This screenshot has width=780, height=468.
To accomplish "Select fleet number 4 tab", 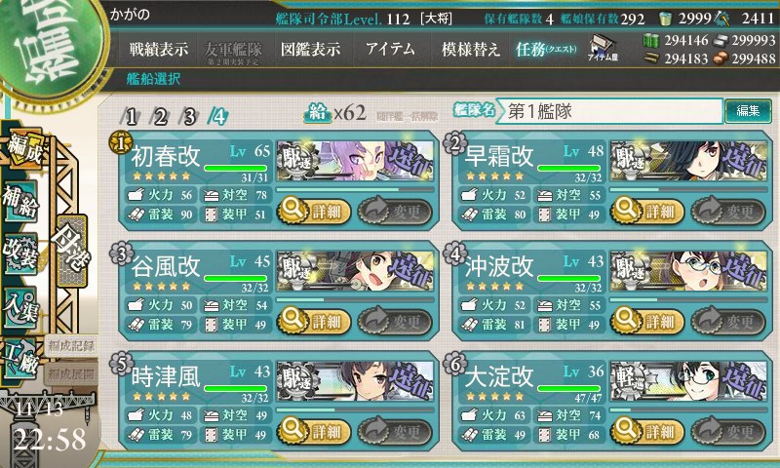I will pyautogui.click(x=218, y=117).
